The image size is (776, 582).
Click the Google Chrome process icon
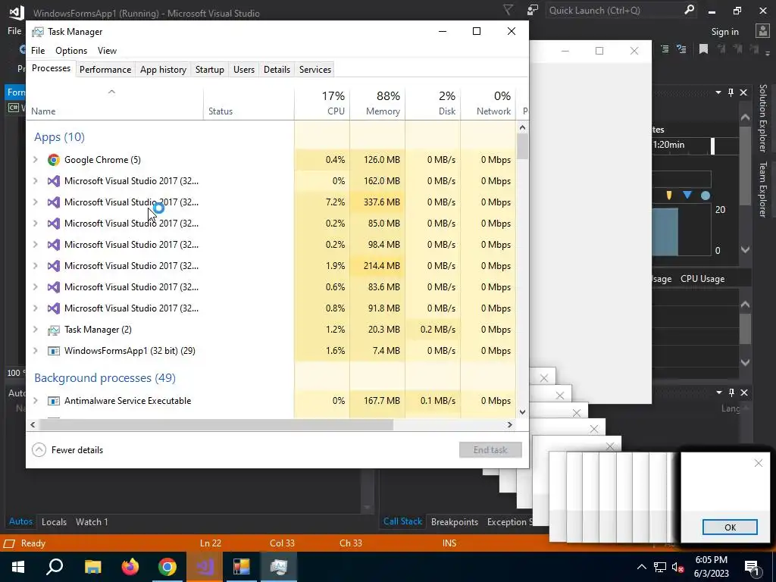click(x=54, y=160)
